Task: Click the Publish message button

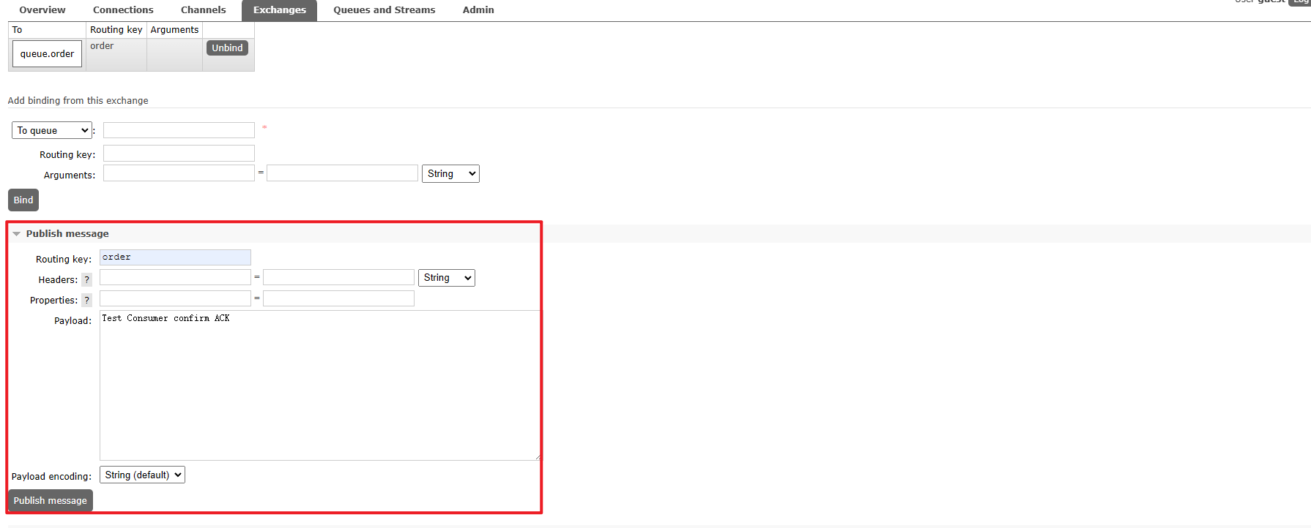Action: tap(50, 501)
